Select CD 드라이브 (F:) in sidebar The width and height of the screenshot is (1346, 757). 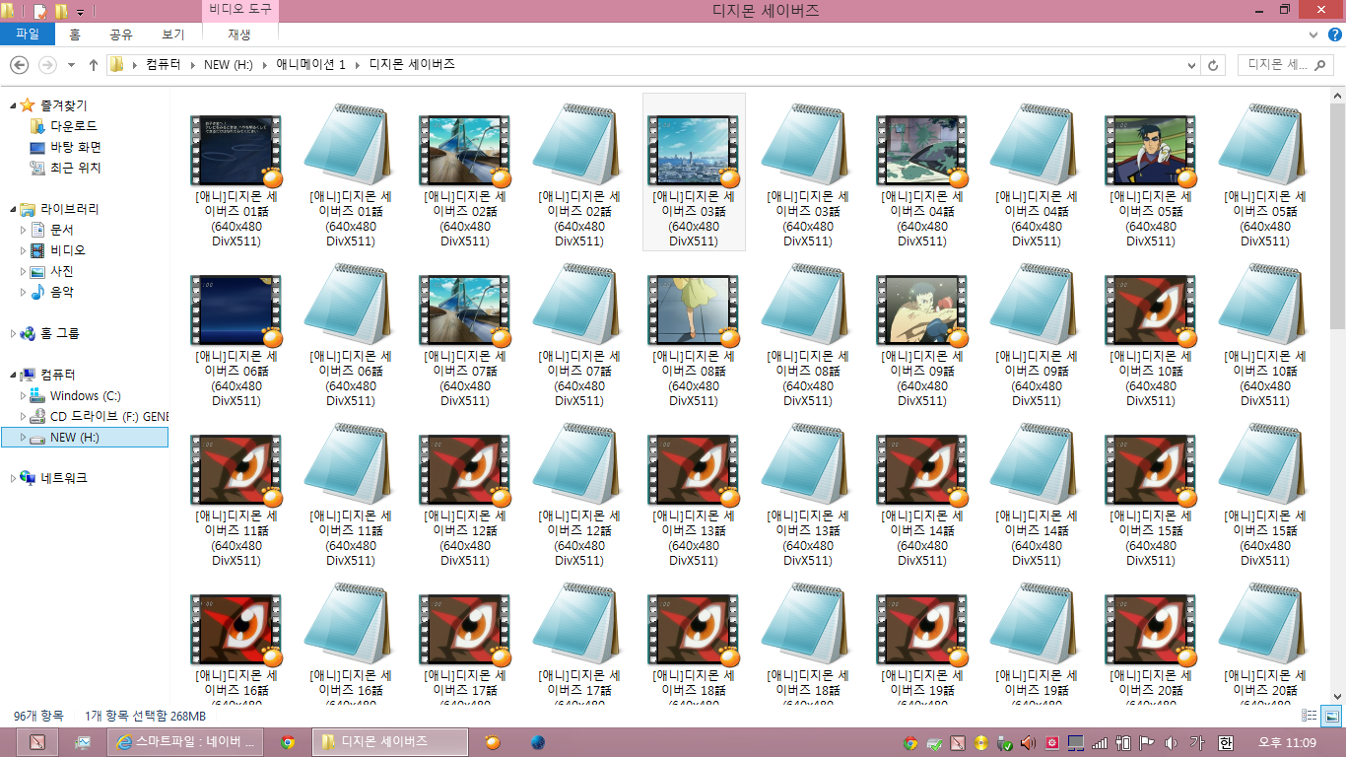coord(109,416)
